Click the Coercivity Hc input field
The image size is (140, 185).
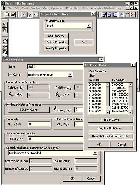point(39,124)
